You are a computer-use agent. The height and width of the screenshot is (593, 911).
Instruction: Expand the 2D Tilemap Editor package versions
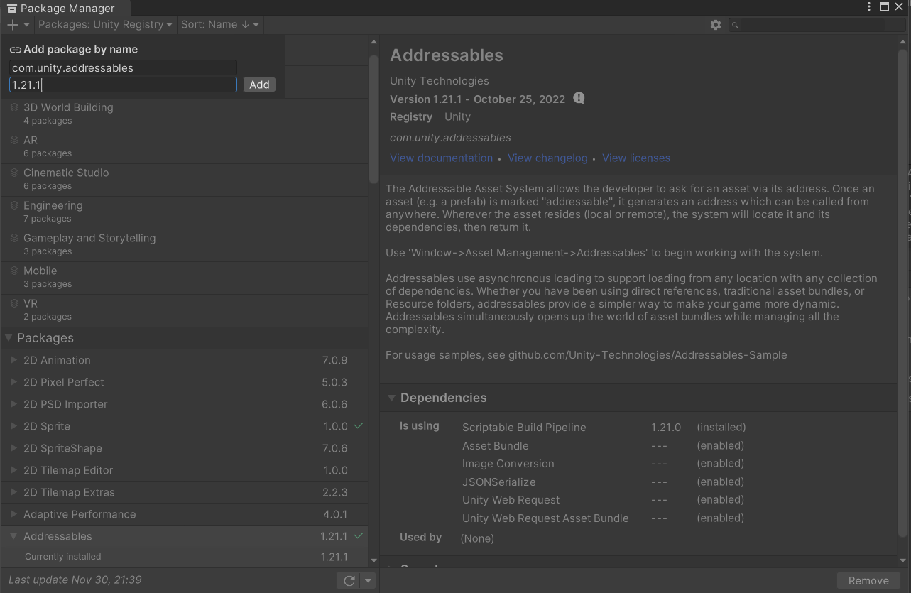click(13, 470)
